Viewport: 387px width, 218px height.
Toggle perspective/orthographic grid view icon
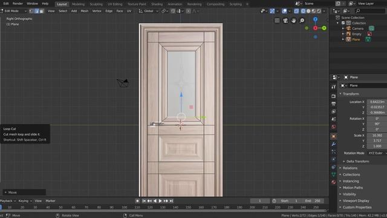(277, 21)
